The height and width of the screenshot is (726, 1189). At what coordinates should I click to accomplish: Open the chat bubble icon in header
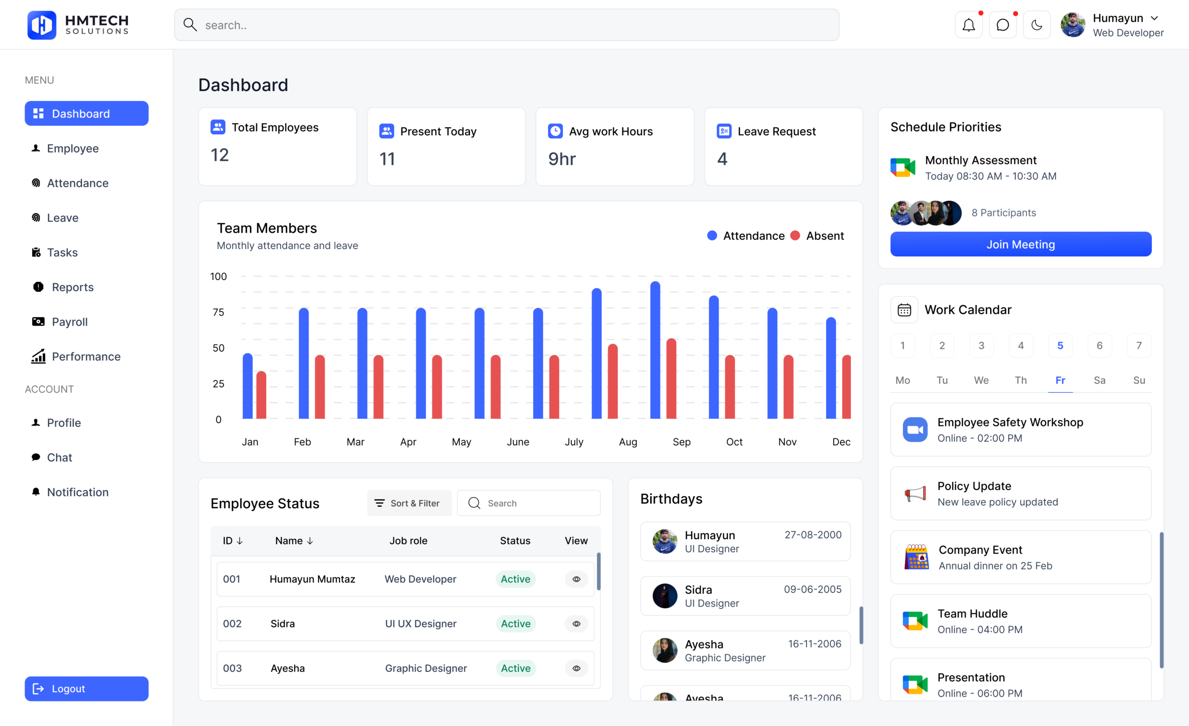pos(1002,25)
